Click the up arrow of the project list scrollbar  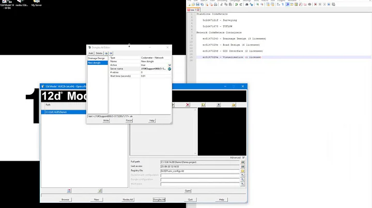[x=195, y=110]
